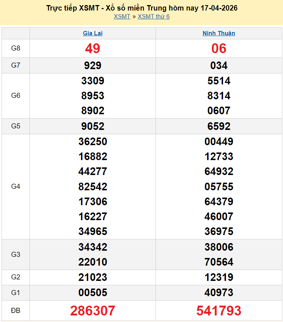The width and height of the screenshot is (283, 322).
Task: Select Ninh Thuận G3 number 38006
Action: 219,247
